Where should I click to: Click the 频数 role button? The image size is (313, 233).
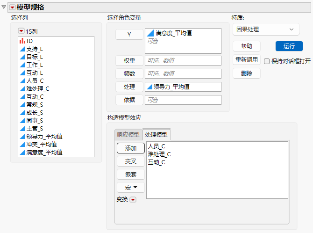(129, 74)
